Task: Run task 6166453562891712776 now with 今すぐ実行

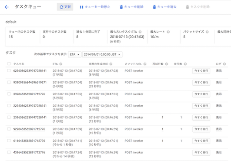Action: [x=201, y=141]
